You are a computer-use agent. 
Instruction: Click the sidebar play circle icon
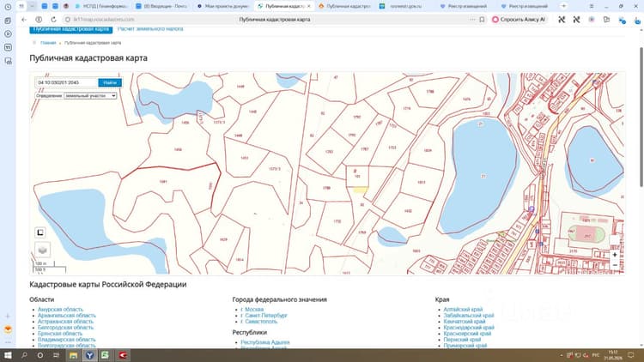click(8, 34)
